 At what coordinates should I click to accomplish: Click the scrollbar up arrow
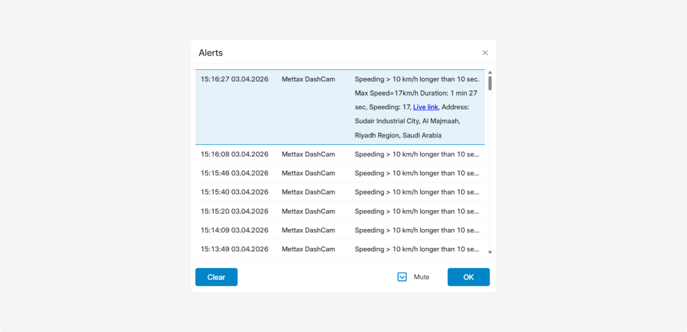[490, 73]
